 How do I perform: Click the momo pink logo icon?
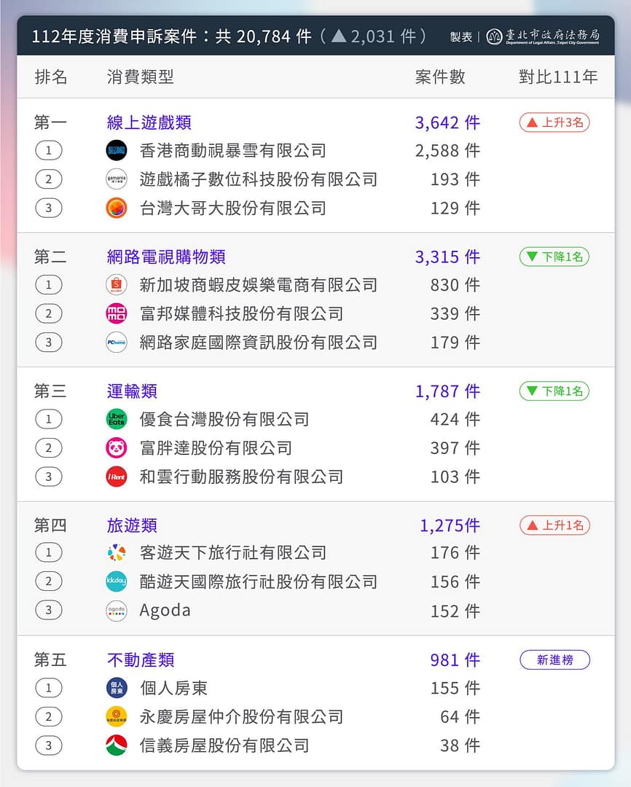[117, 313]
